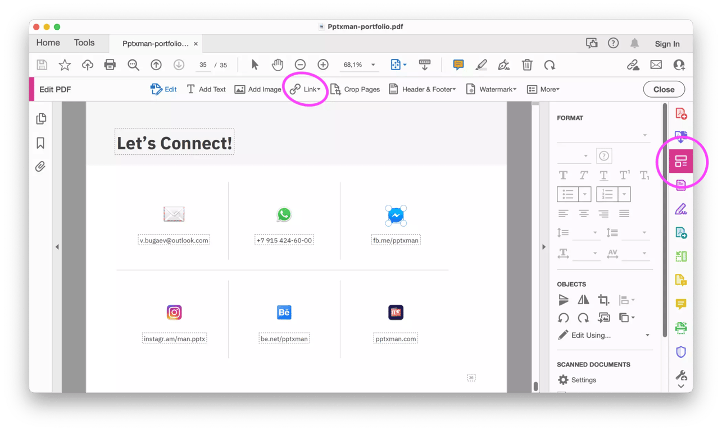
Task: Add a sticky note comment
Action: click(x=458, y=65)
